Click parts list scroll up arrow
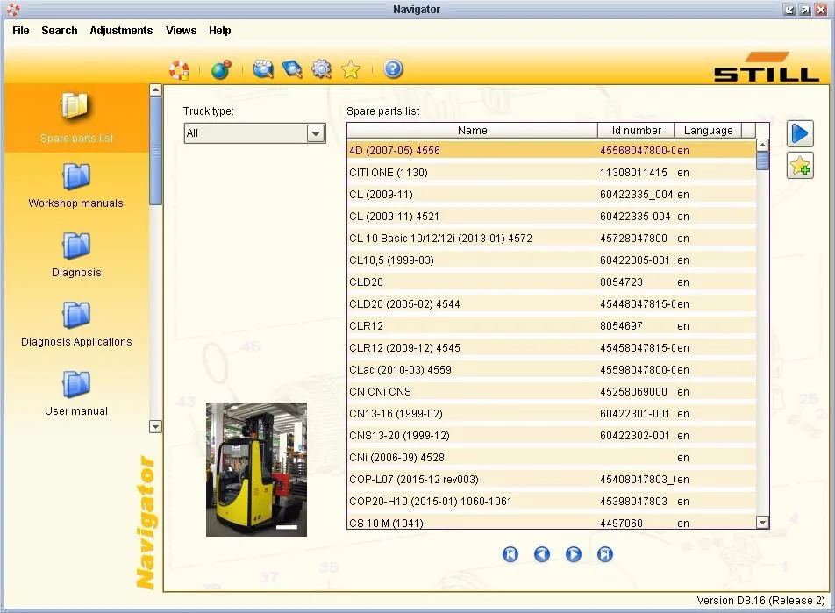This screenshot has width=835, height=613. tap(762, 145)
